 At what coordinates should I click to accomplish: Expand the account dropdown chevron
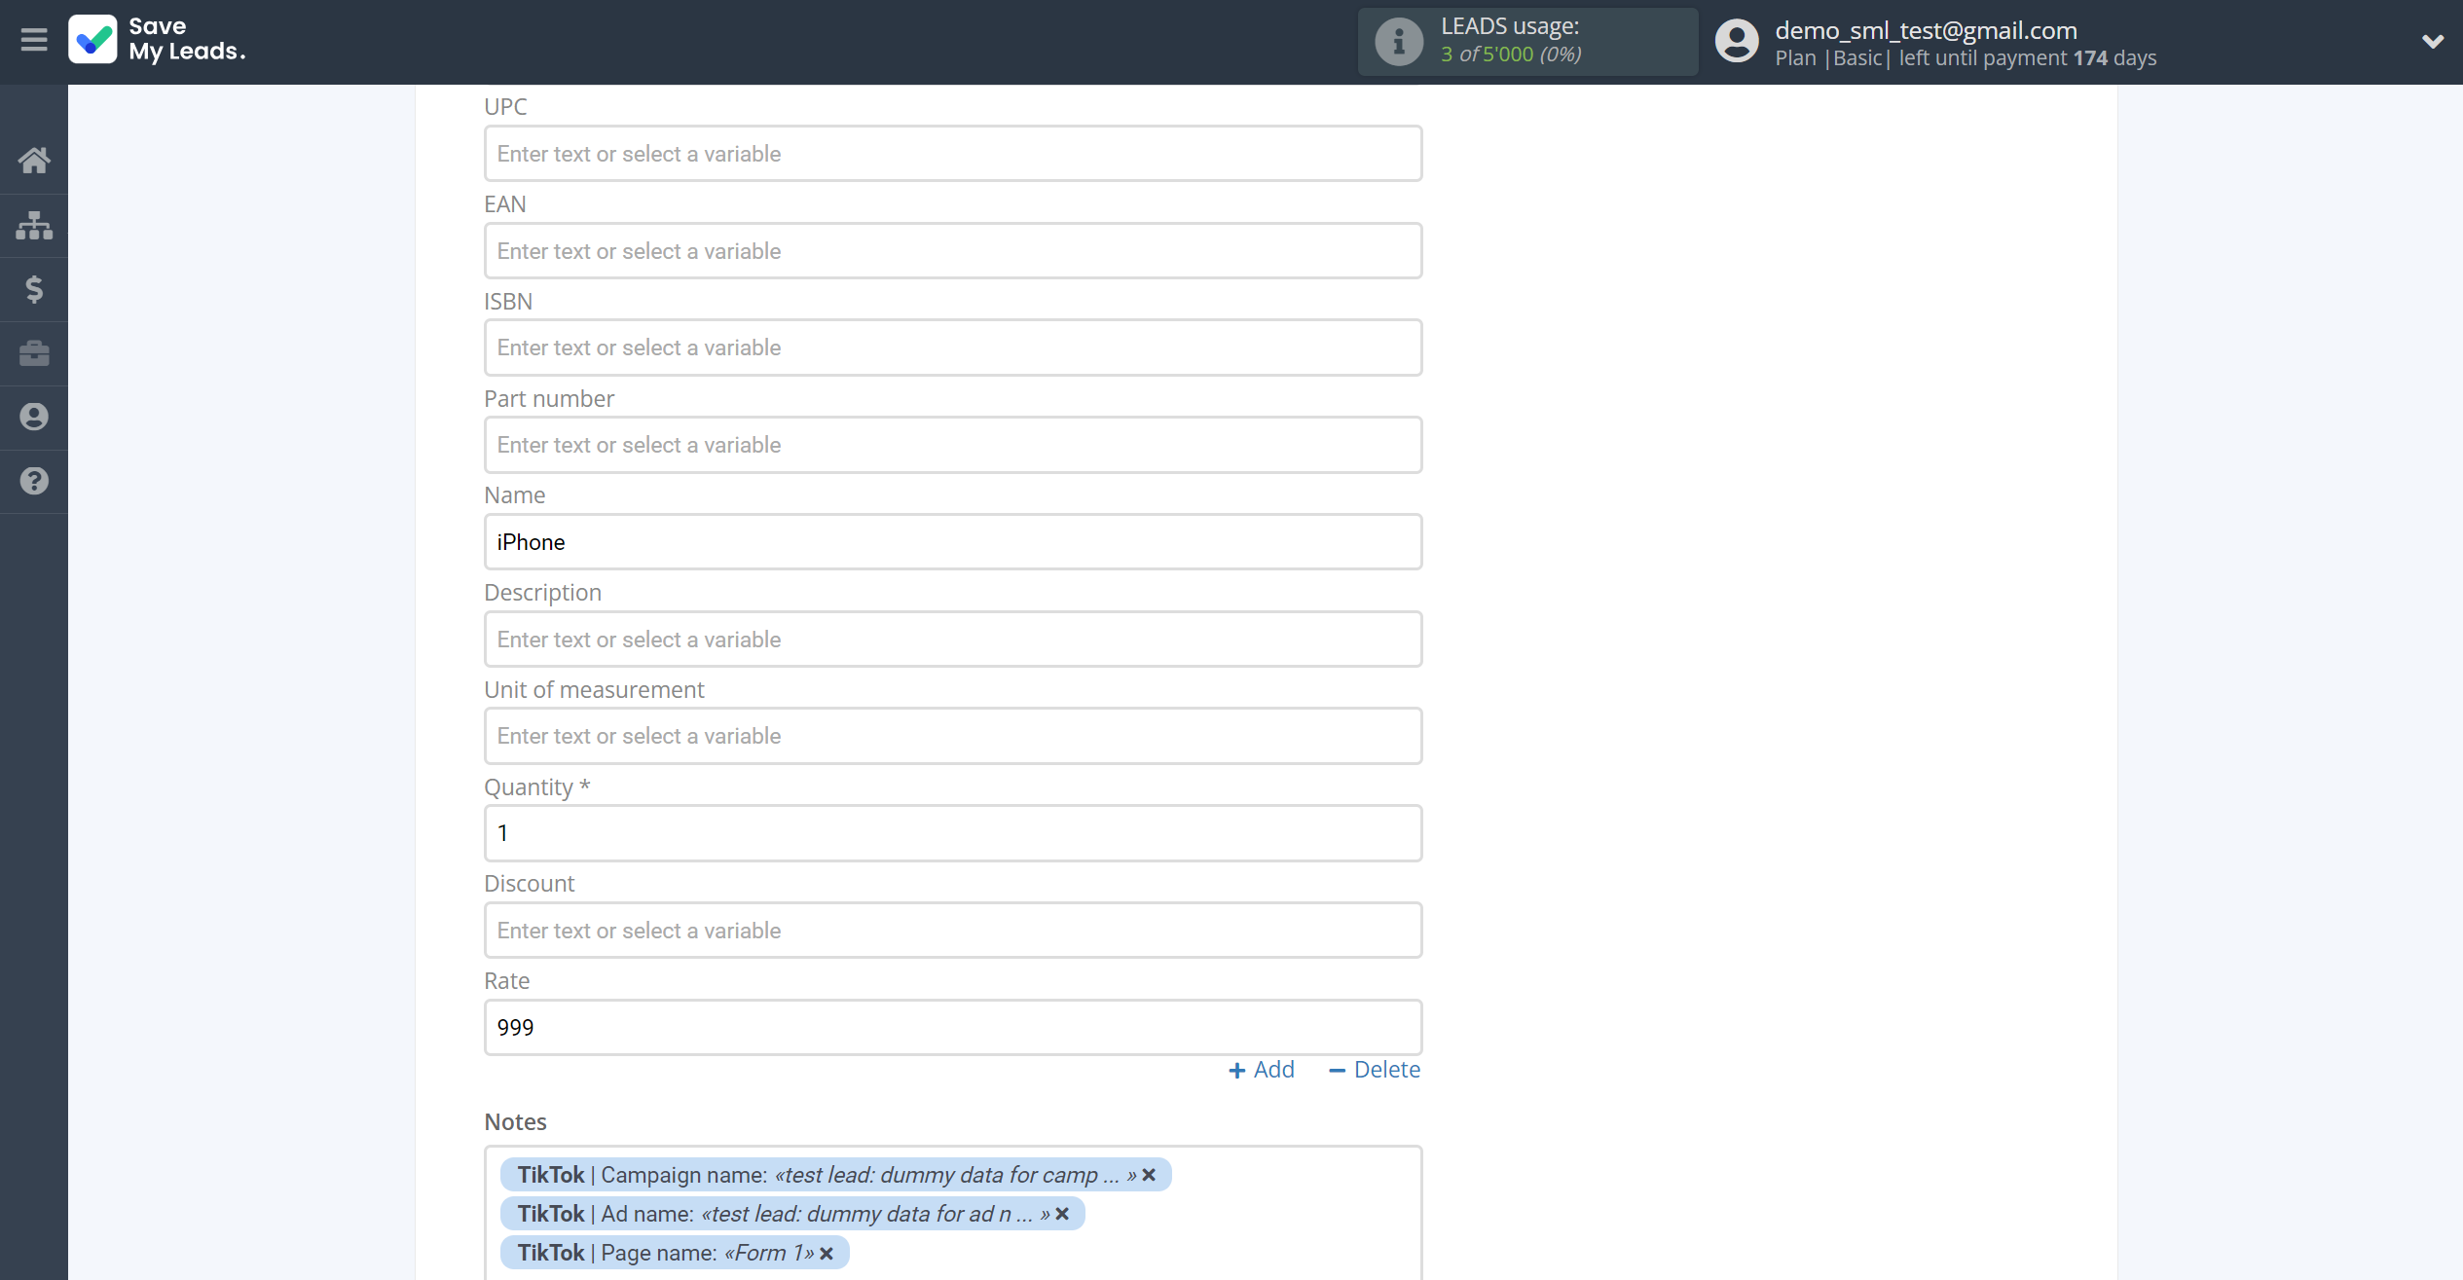[2432, 42]
